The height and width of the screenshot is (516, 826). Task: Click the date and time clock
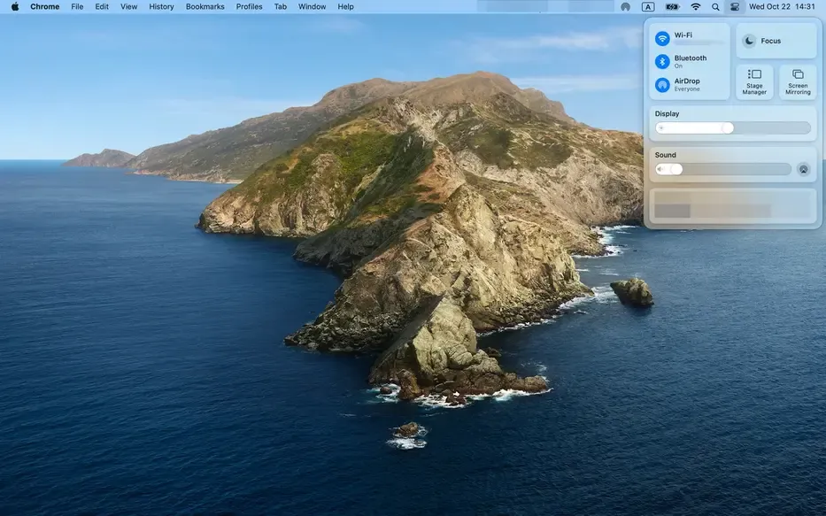(782, 7)
